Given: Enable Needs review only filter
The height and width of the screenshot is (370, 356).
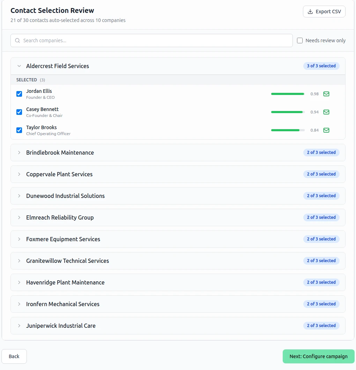Looking at the screenshot, I should pos(299,40).
